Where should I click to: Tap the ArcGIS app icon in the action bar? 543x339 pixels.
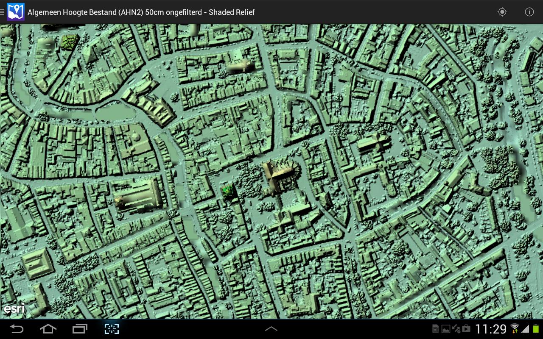(16, 12)
